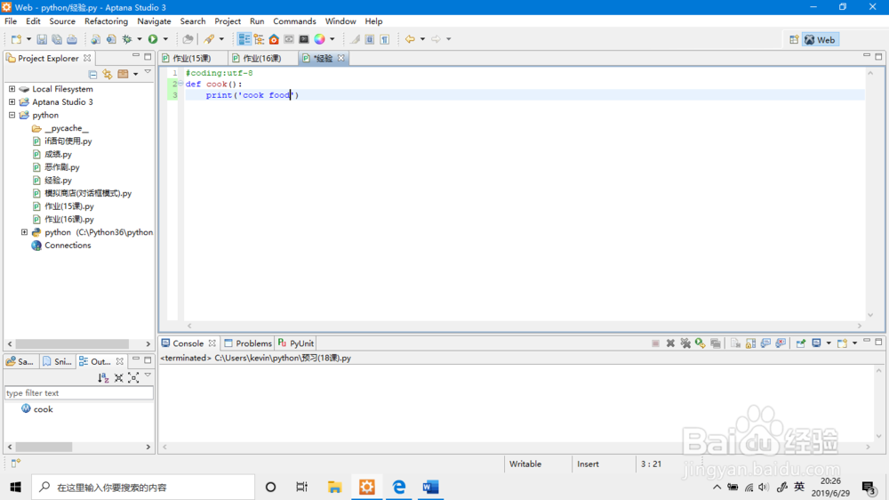Screen dimensions: 889x500
Task: Toggle Scroll Lock icon in Console
Action: (x=750, y=343)
